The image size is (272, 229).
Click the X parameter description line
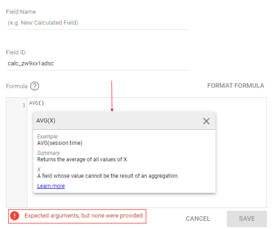coord(108,176)
